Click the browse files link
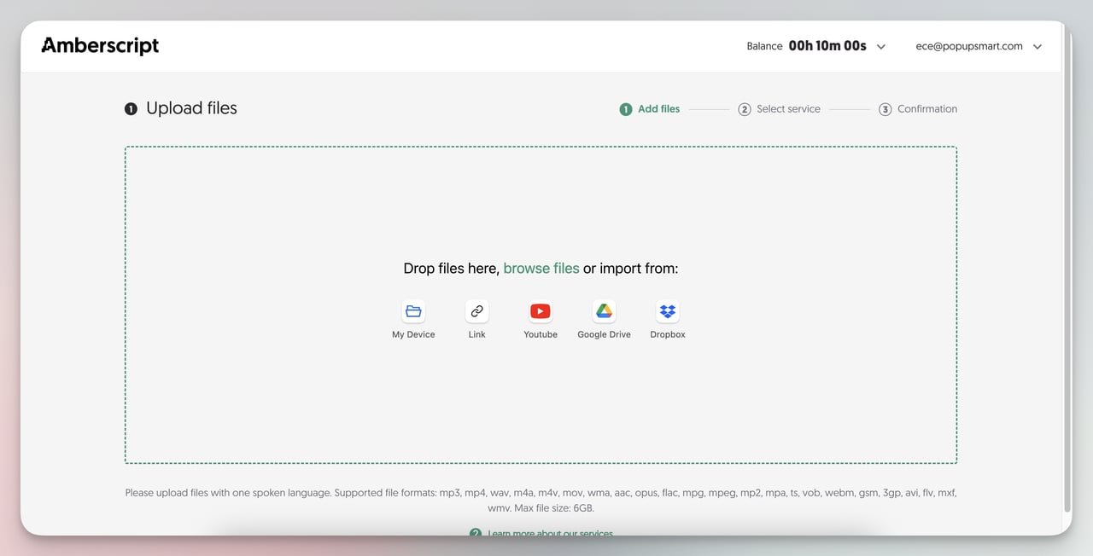This screenshot has width=1093, height=556. pos(541,268)
